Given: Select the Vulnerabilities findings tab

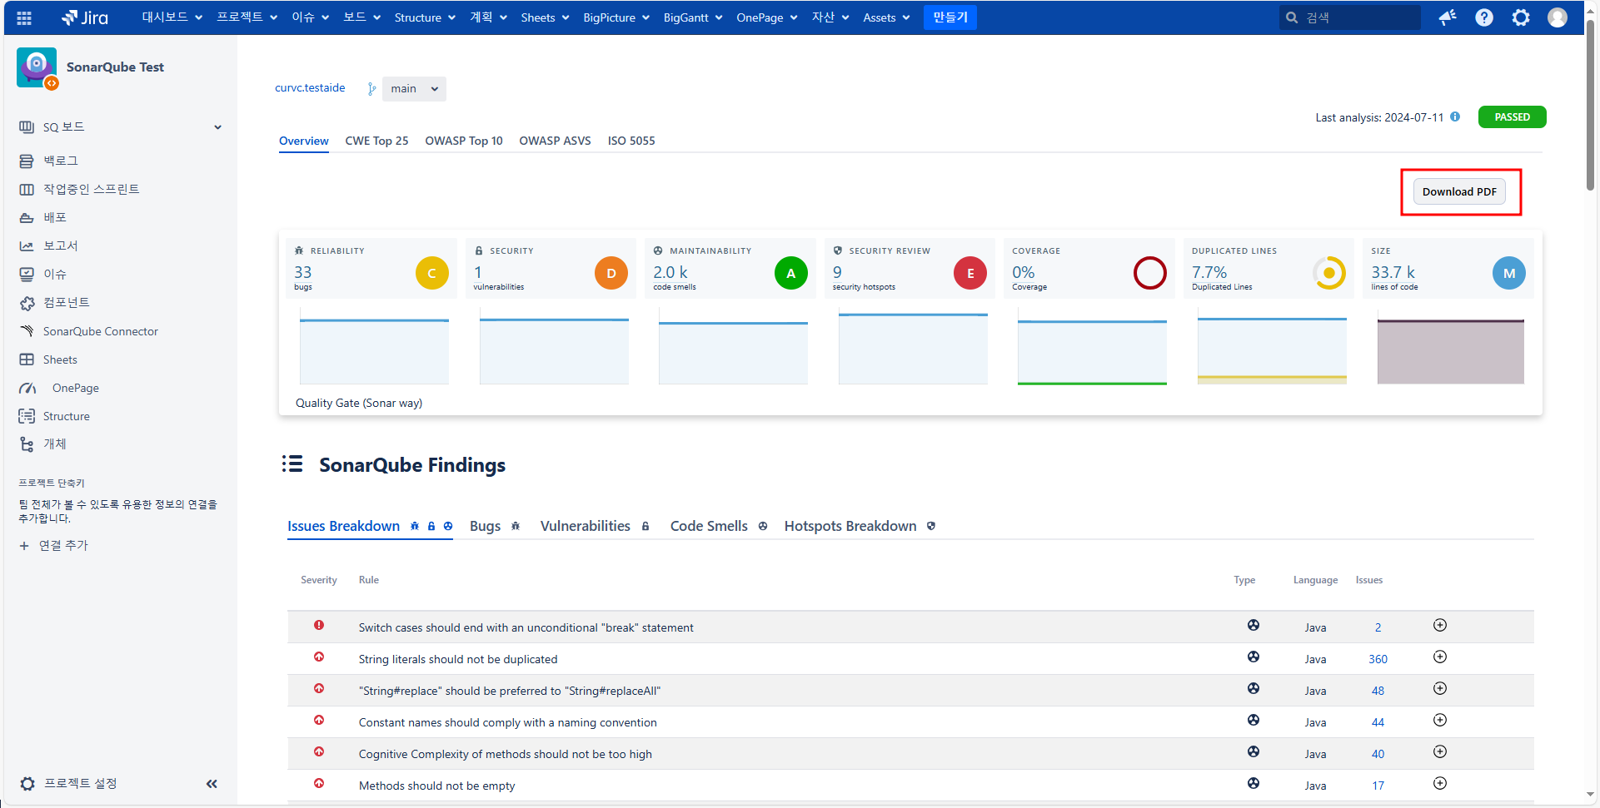Looking at the screenshot, I should [595, 526].
